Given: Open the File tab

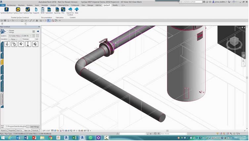Looking at the screenshot, I should (3, 5).
